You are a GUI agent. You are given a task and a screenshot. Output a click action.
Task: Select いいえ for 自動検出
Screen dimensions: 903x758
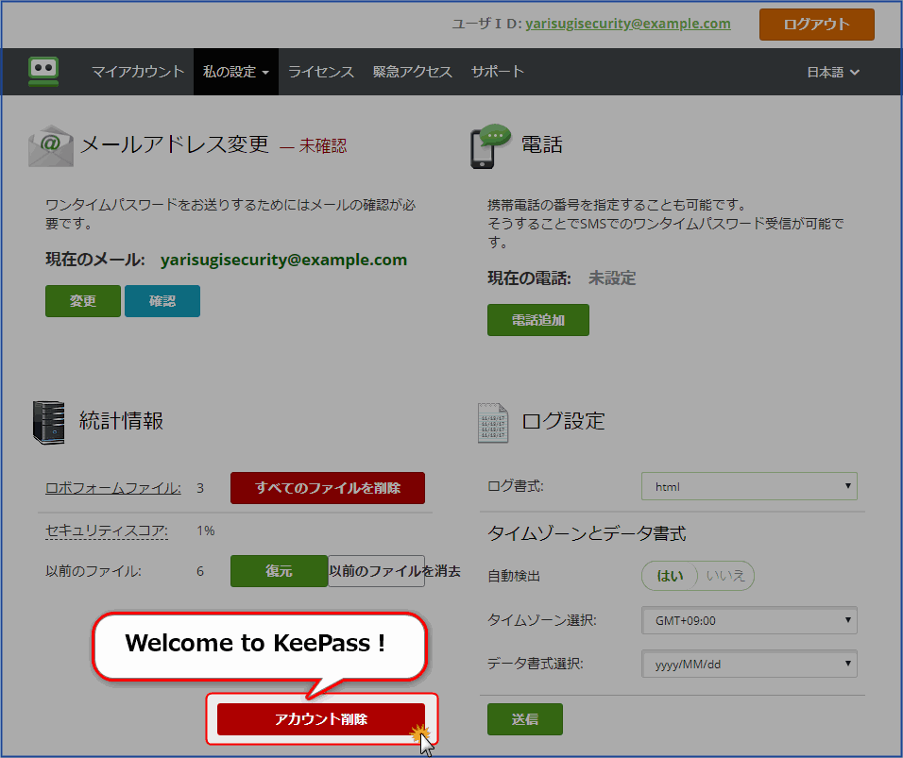725,576
